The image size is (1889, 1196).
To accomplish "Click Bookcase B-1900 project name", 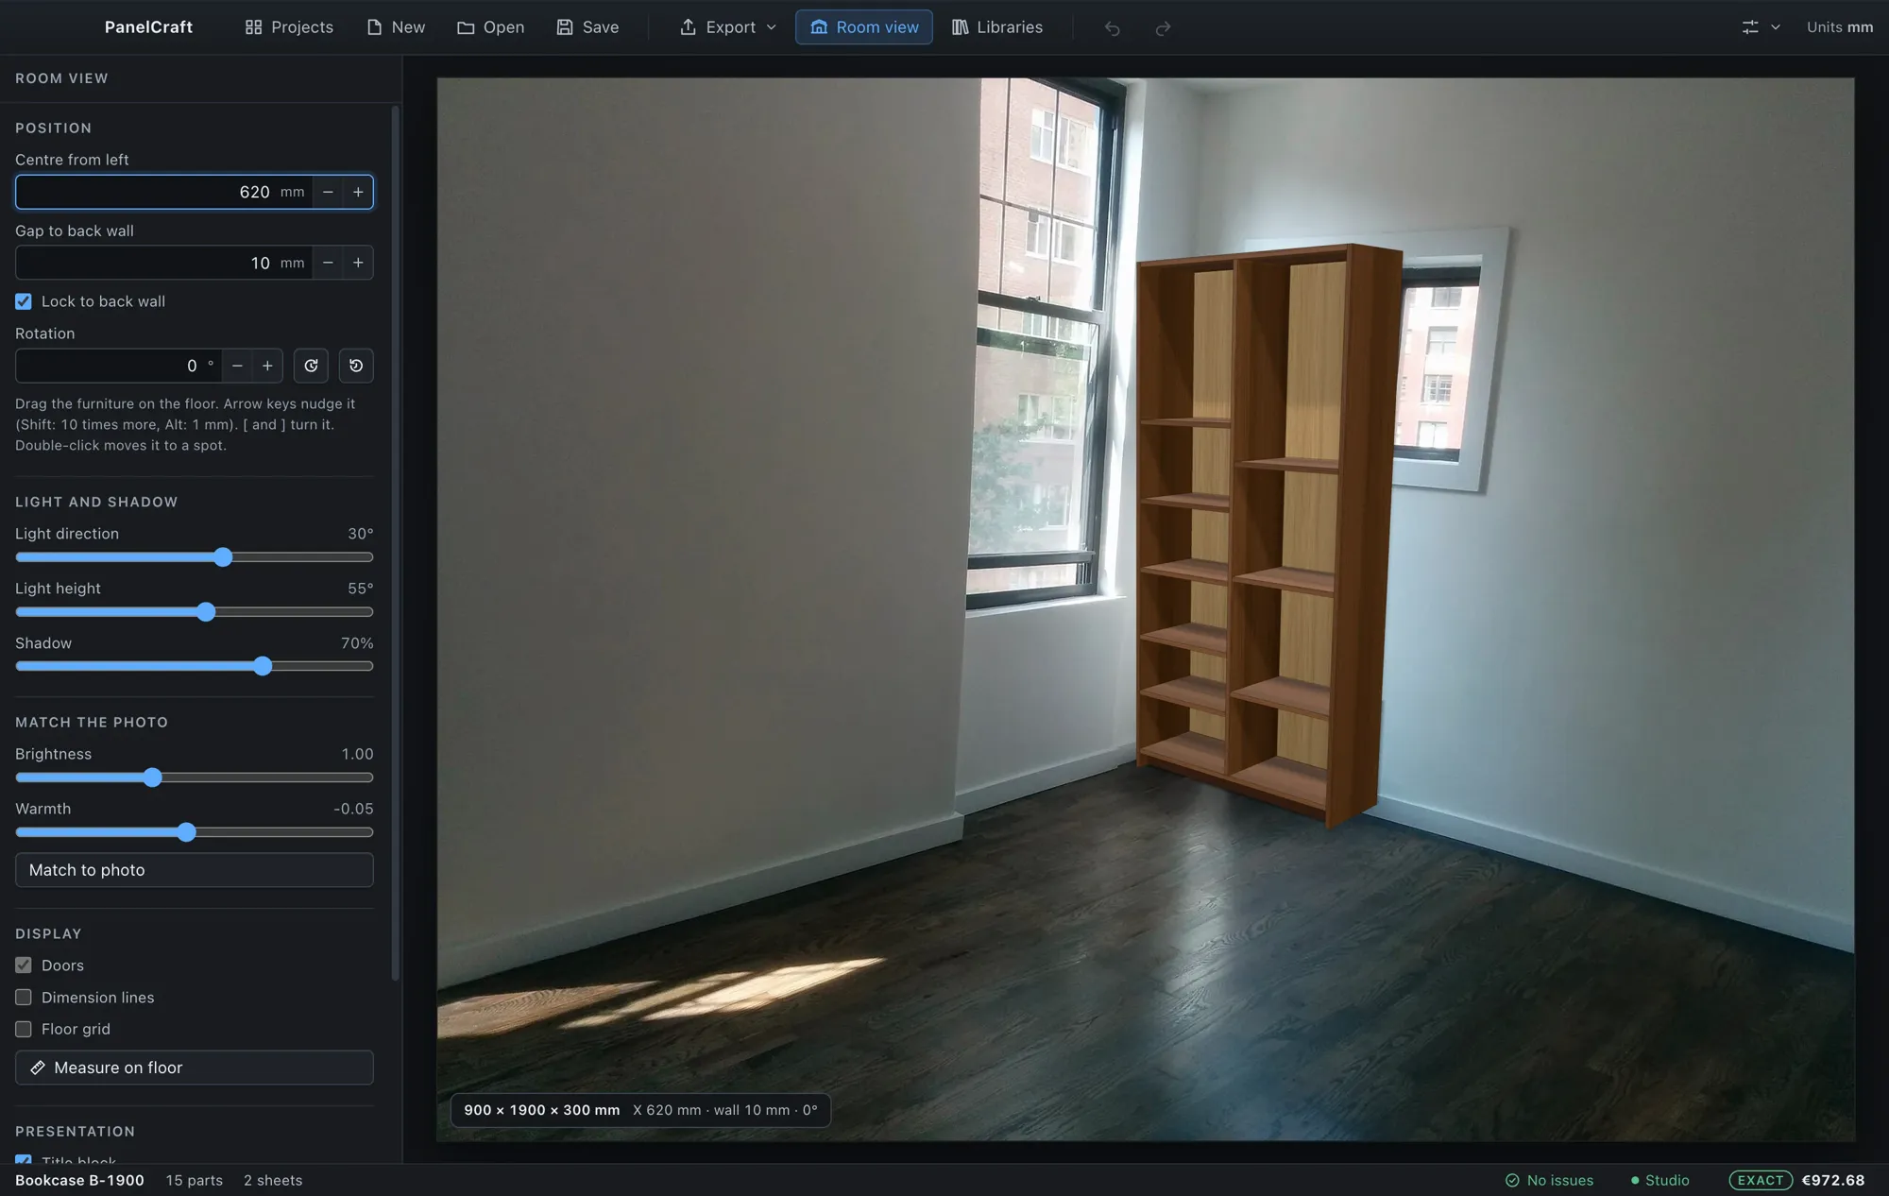I will (79, 1180).
